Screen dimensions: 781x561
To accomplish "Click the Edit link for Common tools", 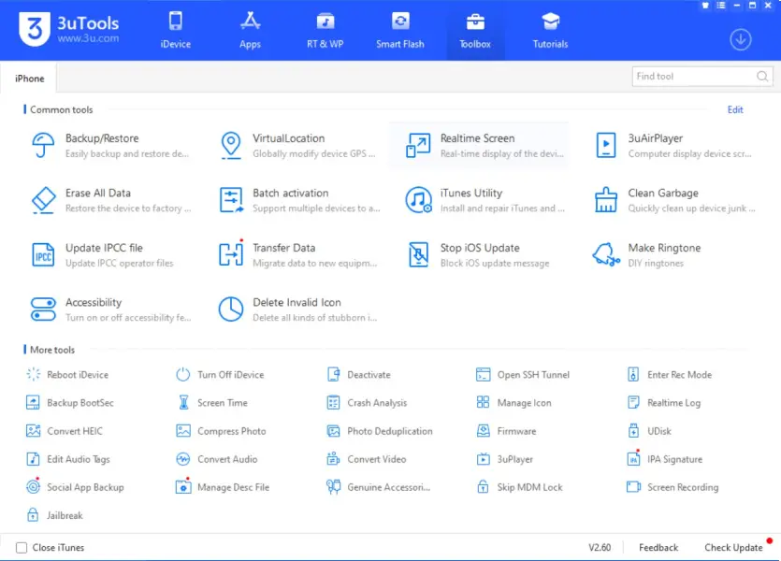I will 735,109.
